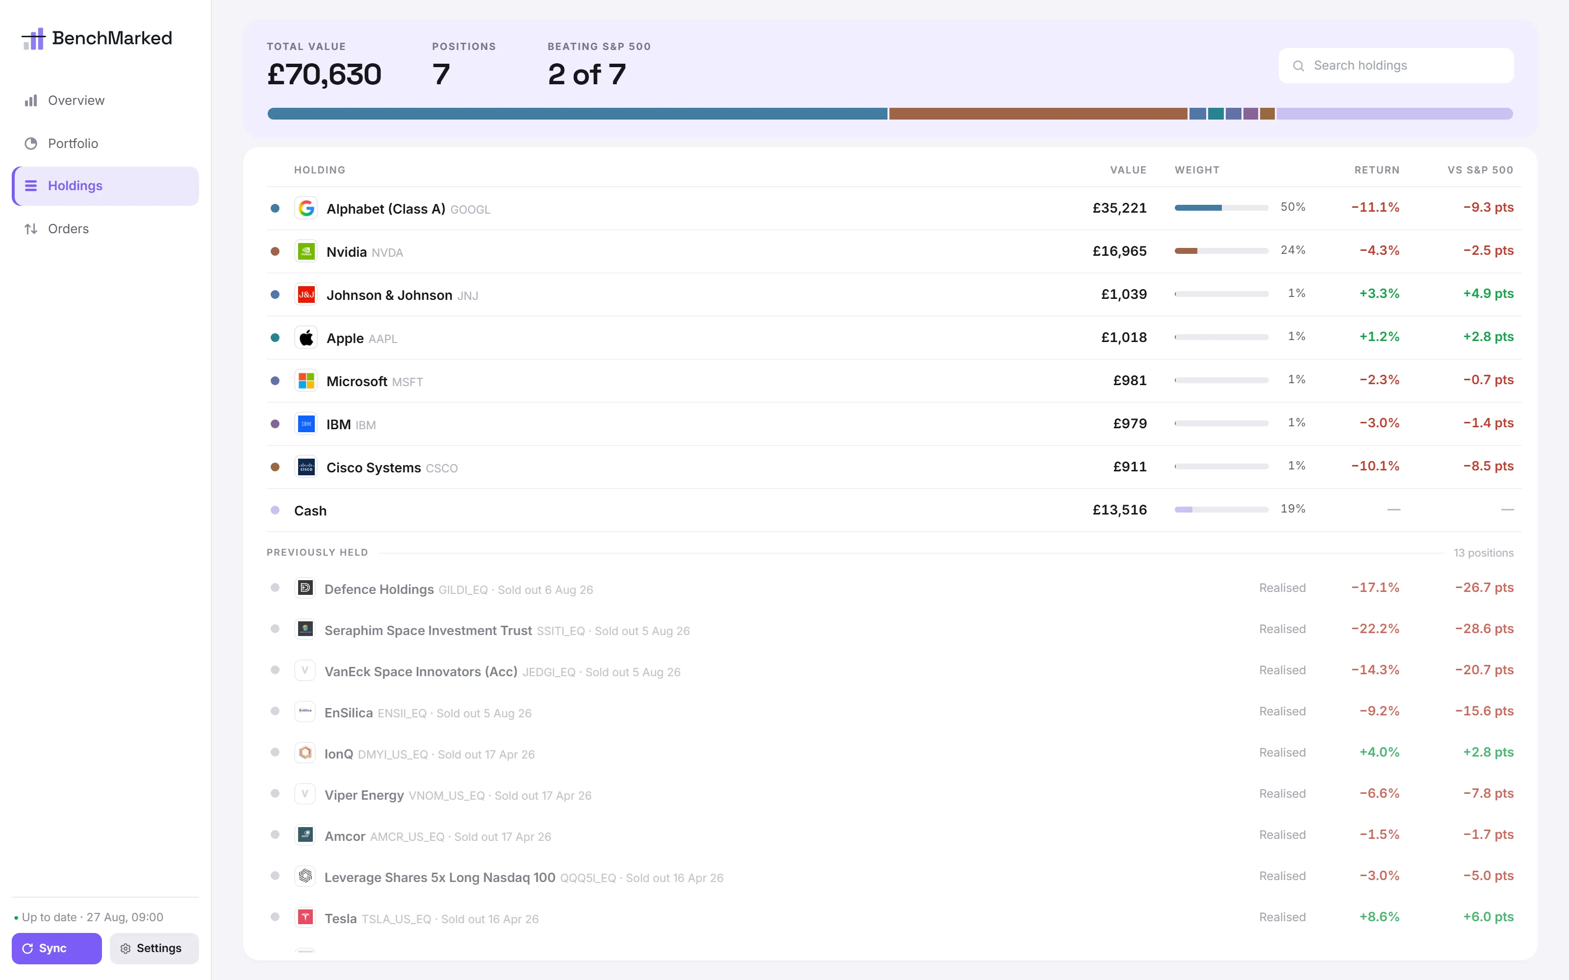This screenshot has width=1569, height=980.
Task: Click the Viper Energy placeholder icon
Action: 305,793
